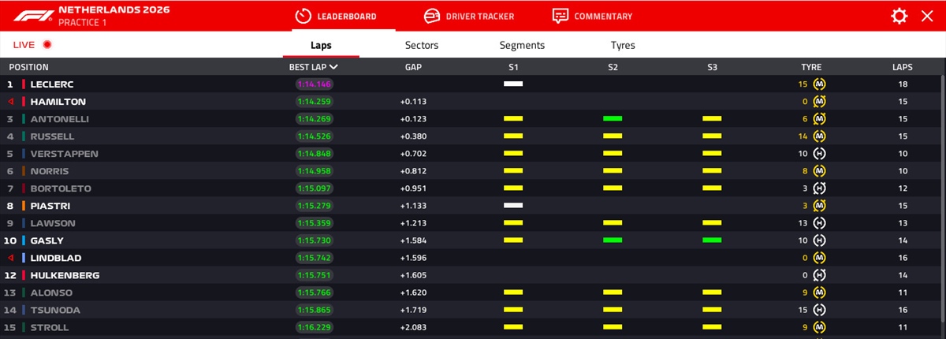The height and width of the screenshot is (339, 946).
Task: Click the +0.702 gap for Verstappen
Action: 413,153
